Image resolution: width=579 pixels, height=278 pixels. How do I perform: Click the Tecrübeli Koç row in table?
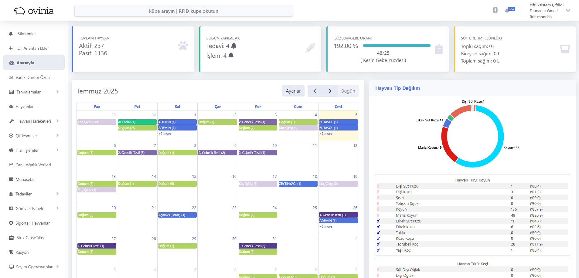pos(472,244)
